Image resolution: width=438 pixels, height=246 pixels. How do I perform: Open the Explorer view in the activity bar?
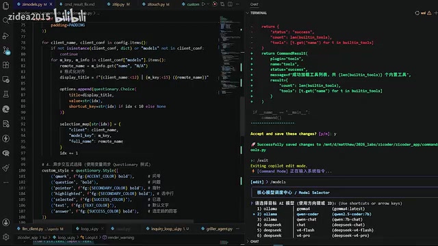pos(6,6)
